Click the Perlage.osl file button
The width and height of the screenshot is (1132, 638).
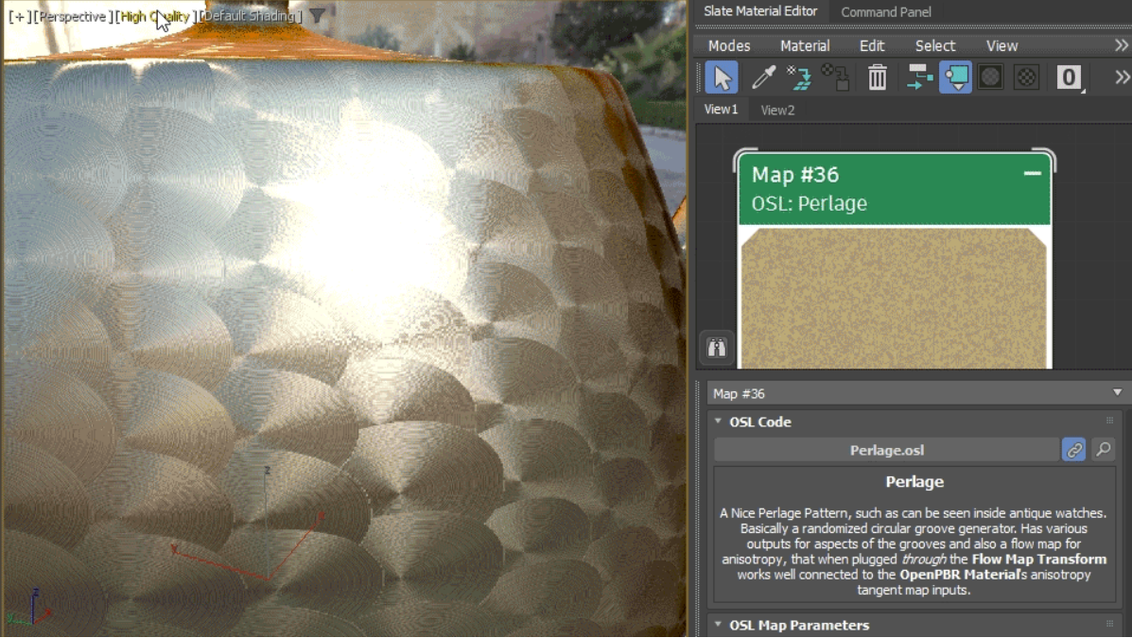886,450
